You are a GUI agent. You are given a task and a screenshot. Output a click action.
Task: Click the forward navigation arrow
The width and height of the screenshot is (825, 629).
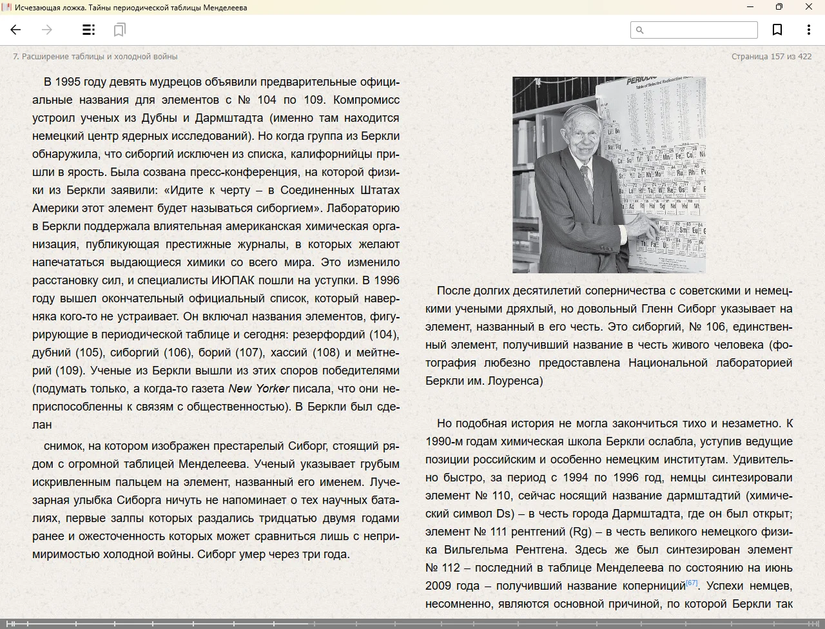tap(47, 30)
